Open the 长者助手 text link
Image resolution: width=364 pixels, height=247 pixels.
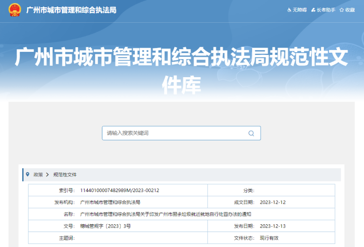coord(326,10)
